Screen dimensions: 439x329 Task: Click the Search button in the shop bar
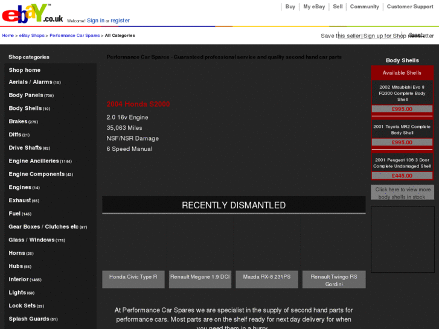click(x=417, y=35)
